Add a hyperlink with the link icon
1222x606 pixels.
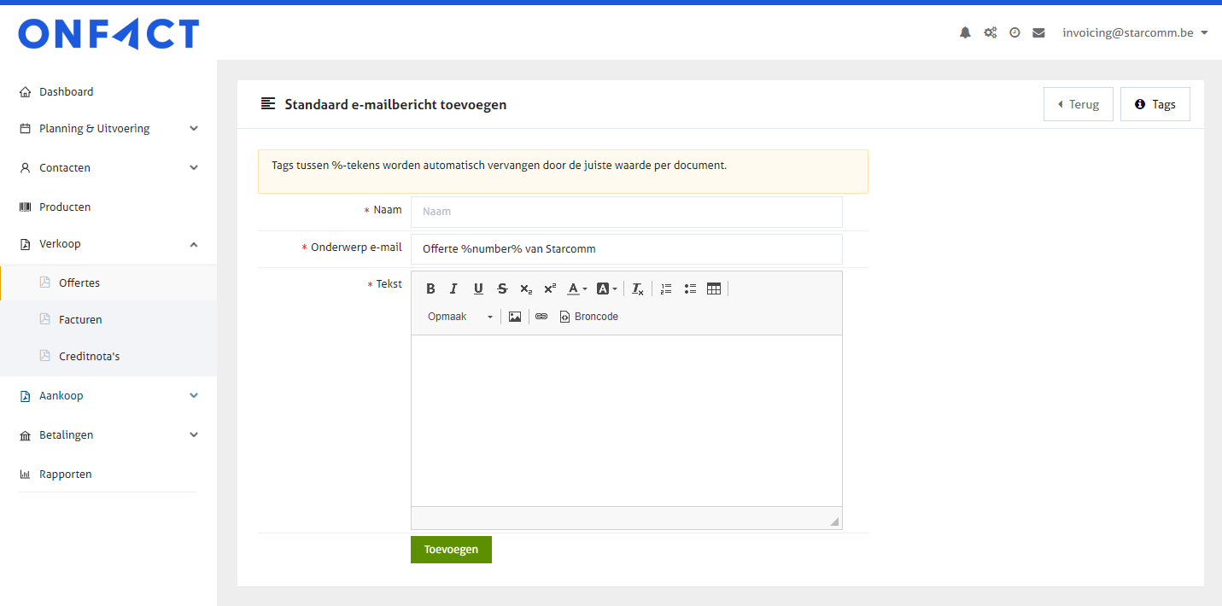pyautogui.click(x=541, y=317)
